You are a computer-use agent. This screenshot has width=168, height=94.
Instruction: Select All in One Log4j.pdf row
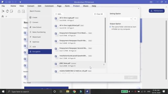click(79, 19)
